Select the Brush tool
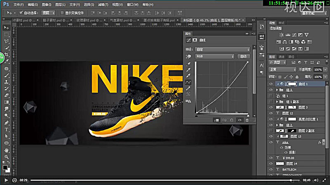330x185 pixels. [7, 75]
